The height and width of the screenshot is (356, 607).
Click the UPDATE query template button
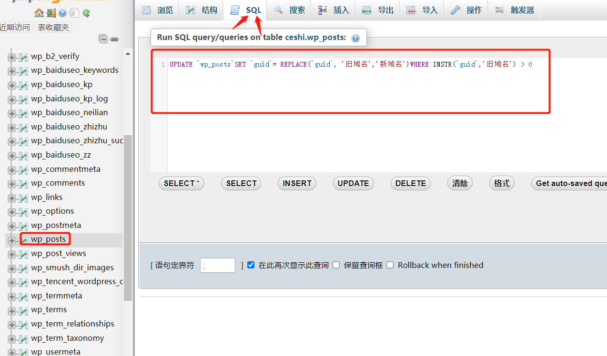353,183
